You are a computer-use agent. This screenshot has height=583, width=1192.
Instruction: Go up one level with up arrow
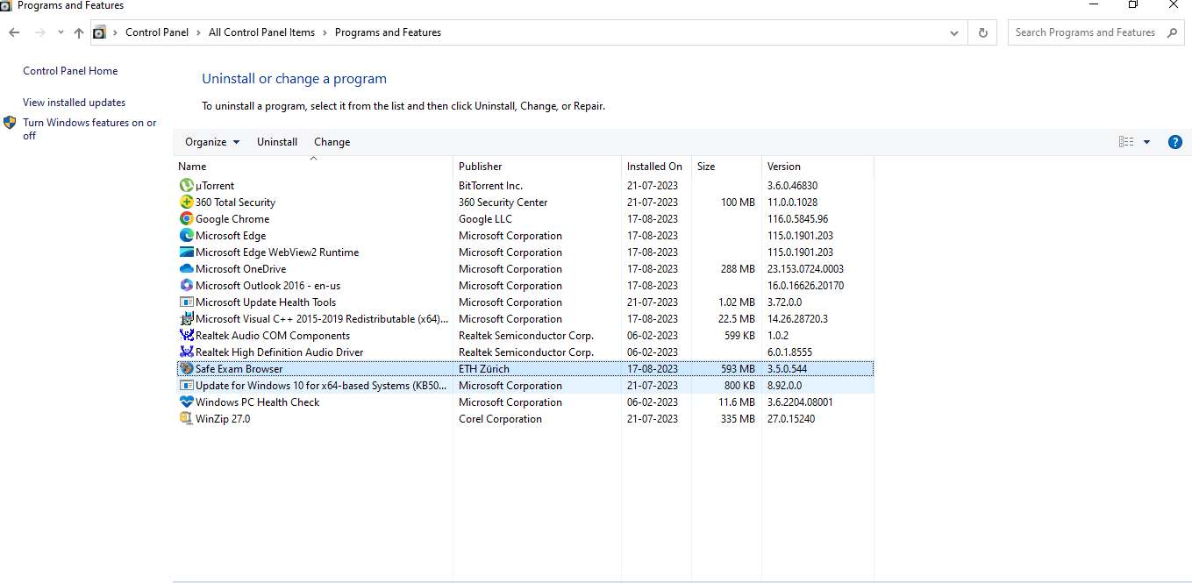[79, 32]
